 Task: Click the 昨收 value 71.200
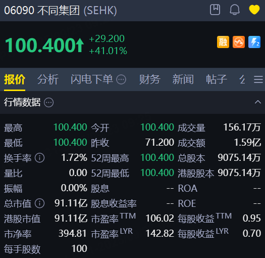click(160, 143)
